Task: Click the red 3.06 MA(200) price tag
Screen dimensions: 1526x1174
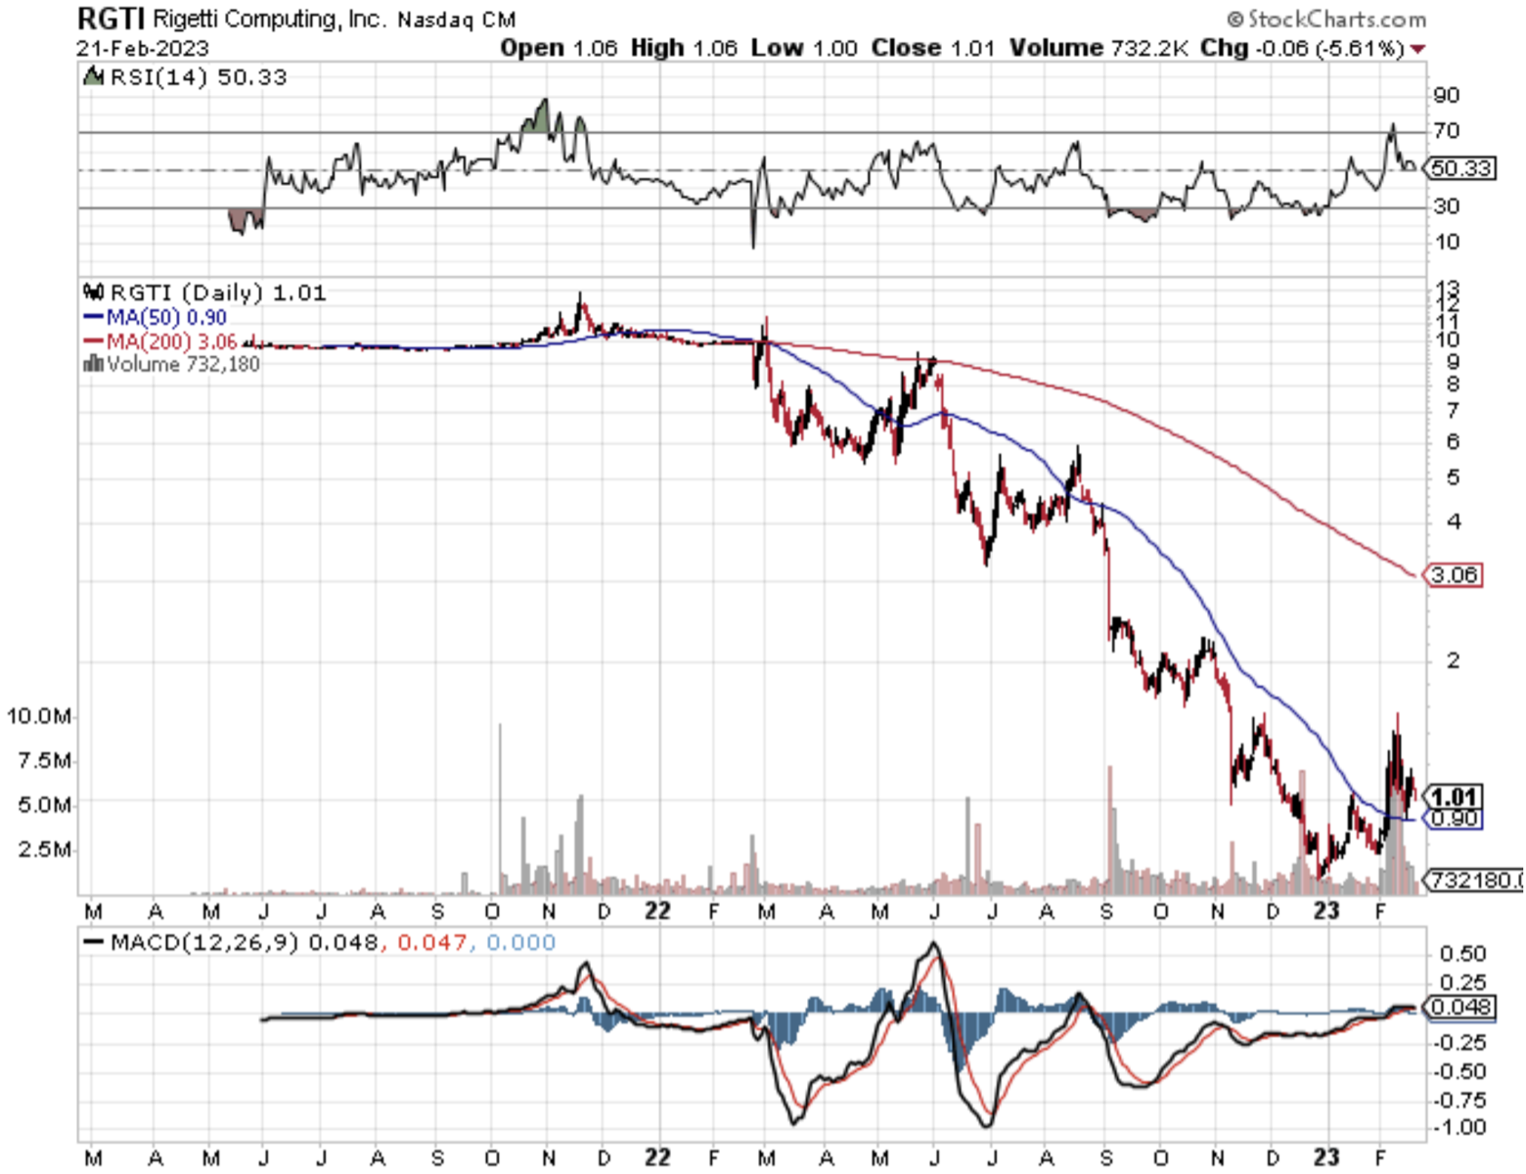Action: [x=1454, y=574]
